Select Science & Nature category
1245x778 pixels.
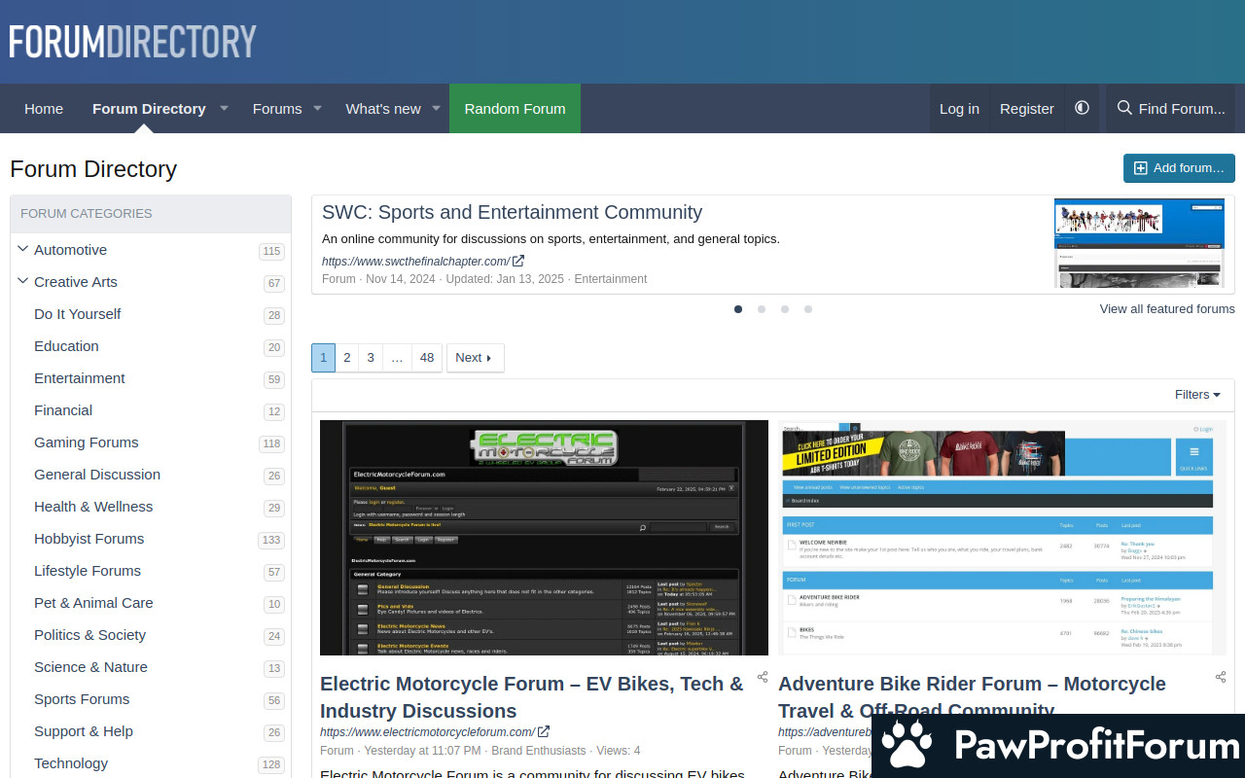pyautogui.click(x=90, y=666)
